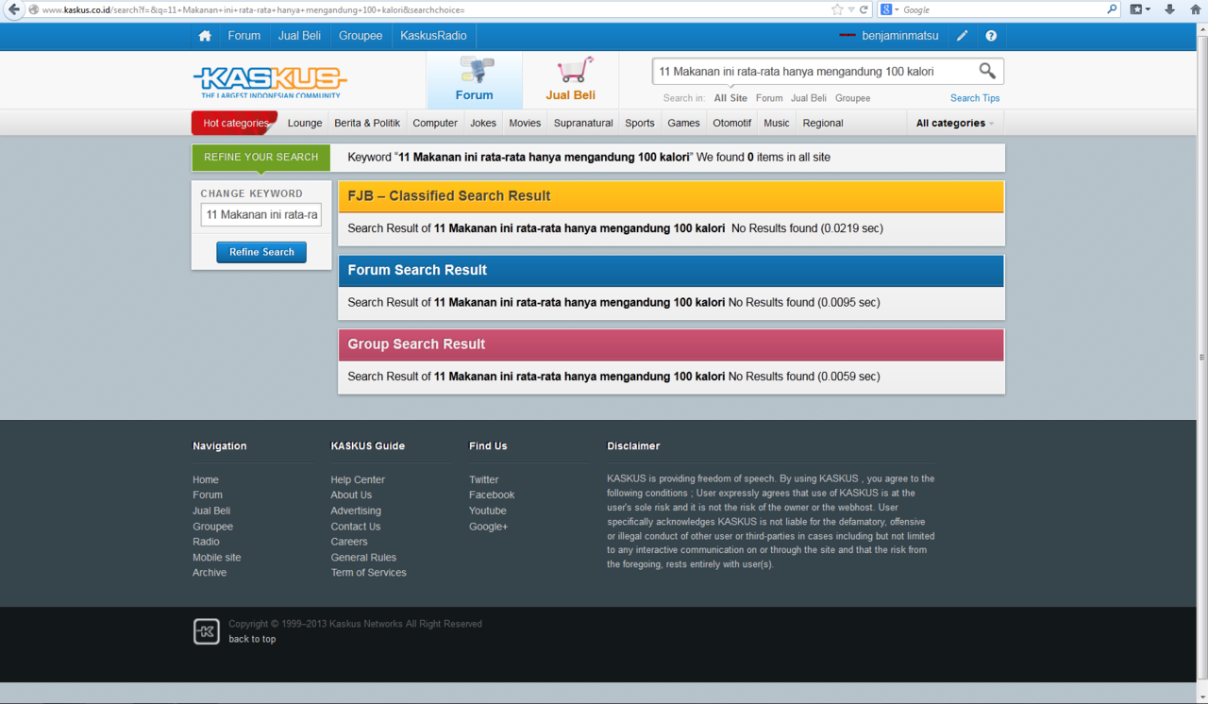Viewport: 1208px width, 704px height.
Task: Click the footer Kaskus K logo icon
Action: click(207, 631)
